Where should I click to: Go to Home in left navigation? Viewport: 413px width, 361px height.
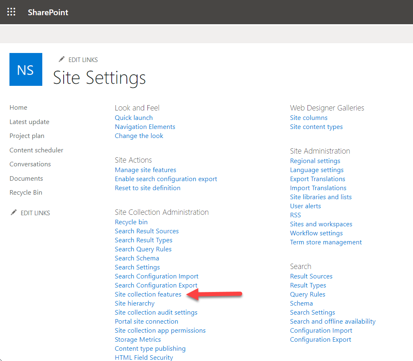[18, 108]
